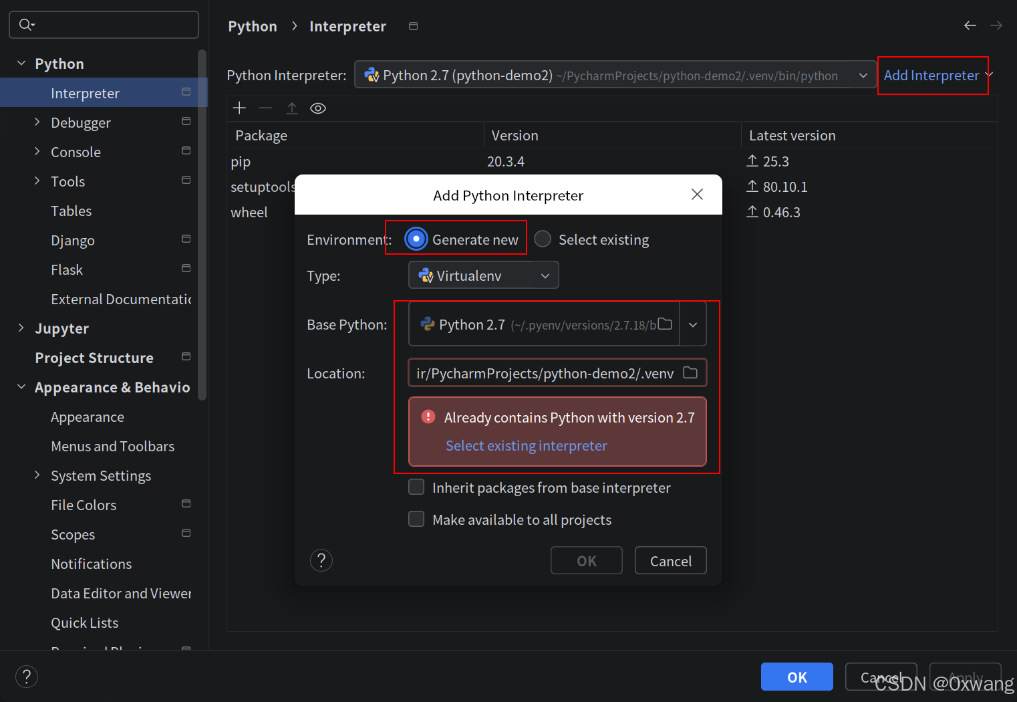
Task: Click the blue OK button in Settings window
Action: pyautogui.click(x=796, y=677)
